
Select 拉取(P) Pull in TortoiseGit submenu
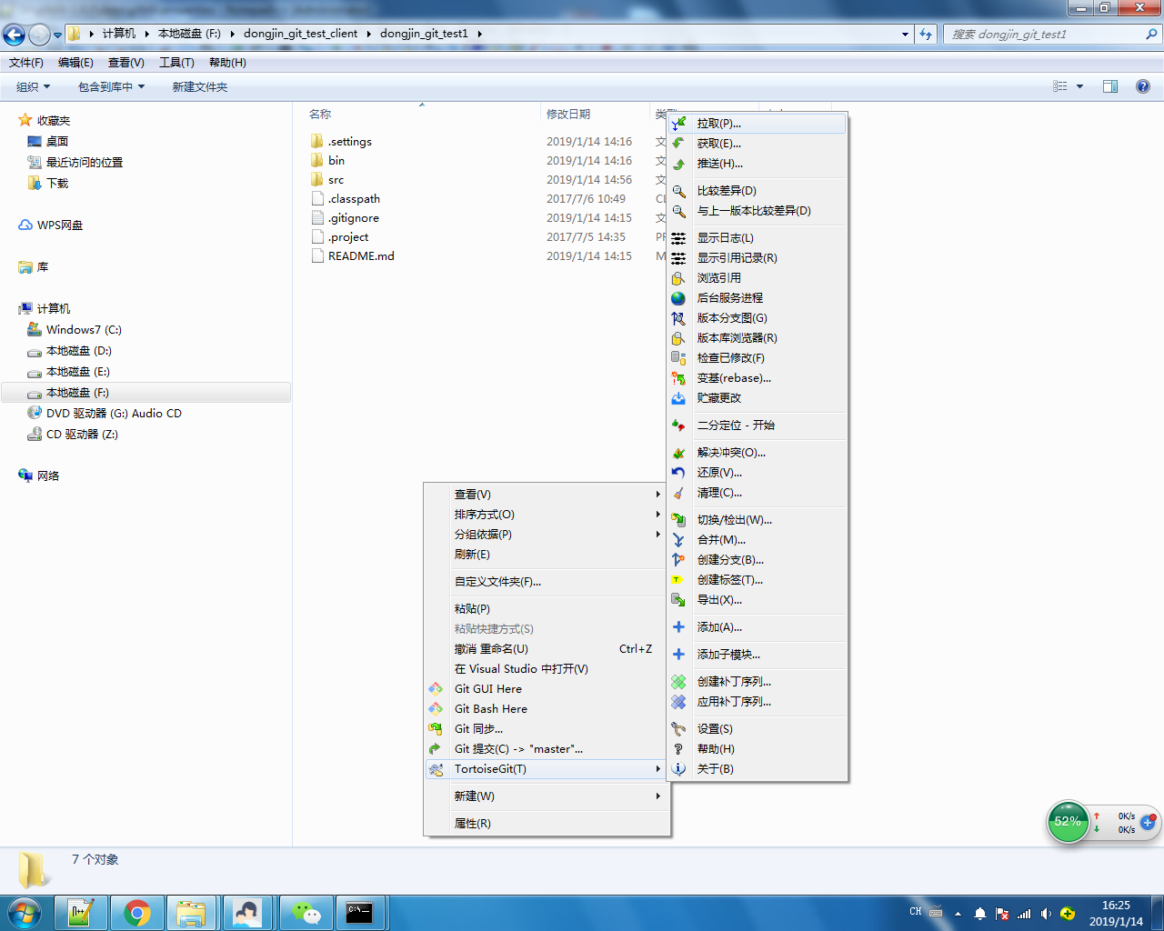click(718, 123)
